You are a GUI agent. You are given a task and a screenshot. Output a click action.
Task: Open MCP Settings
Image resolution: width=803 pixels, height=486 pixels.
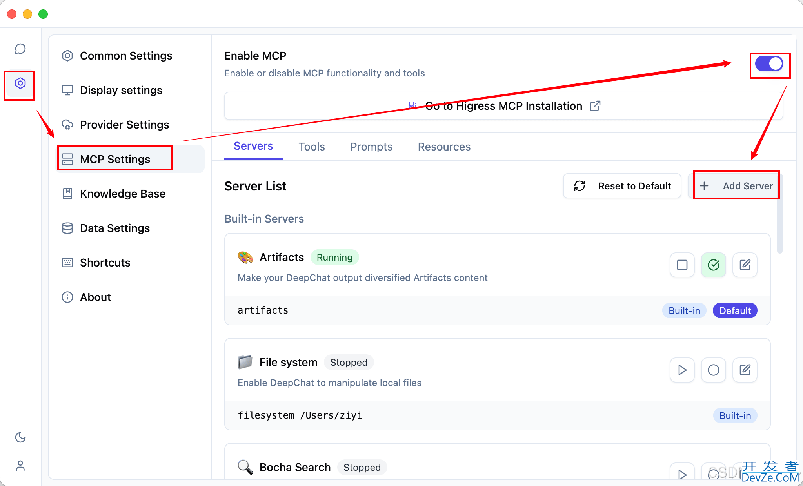tap(131, 159)
